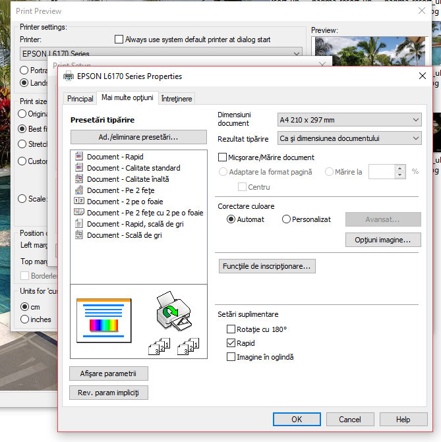Choose Portrait orientation in Print Preview
Viewport: 441px width, 442px height.
click(24, 70)
